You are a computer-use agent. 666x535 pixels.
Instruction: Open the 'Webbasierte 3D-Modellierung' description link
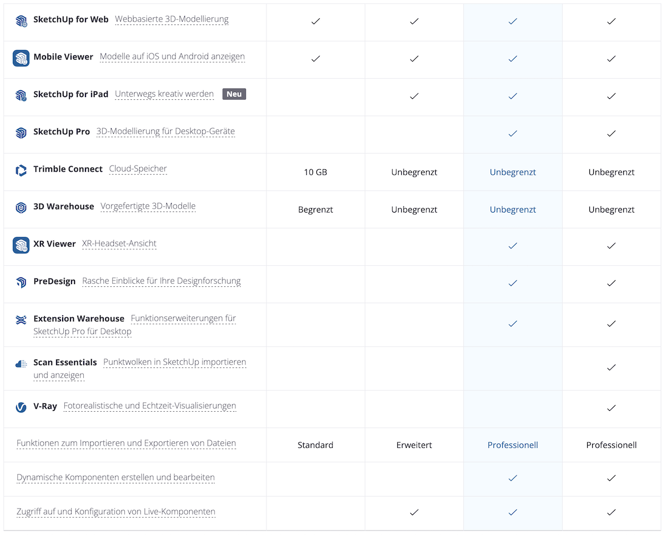[x=171, y=19]
